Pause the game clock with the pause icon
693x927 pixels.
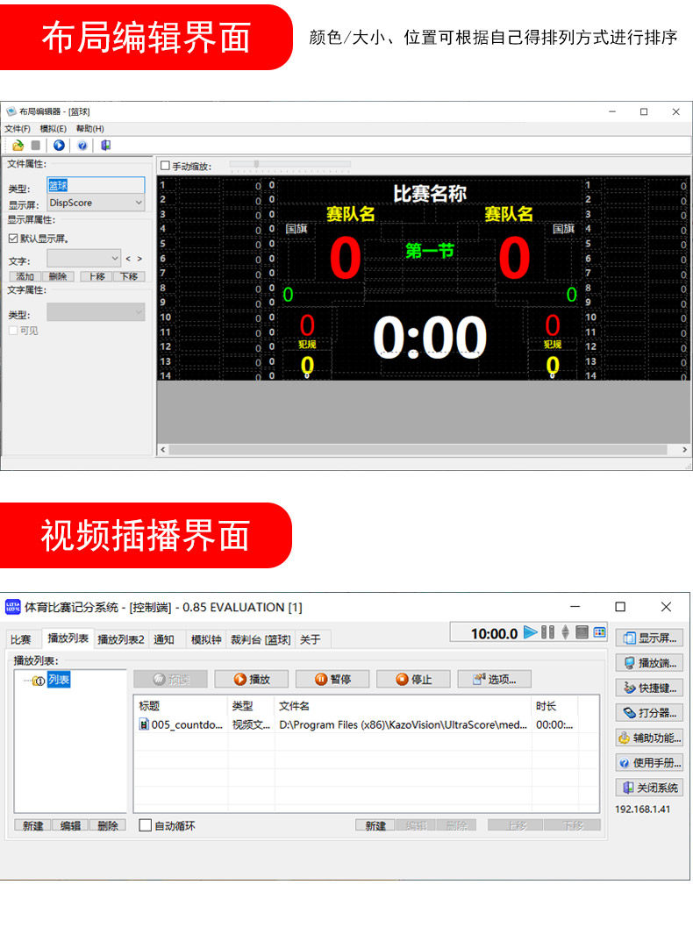coord(547,632)
